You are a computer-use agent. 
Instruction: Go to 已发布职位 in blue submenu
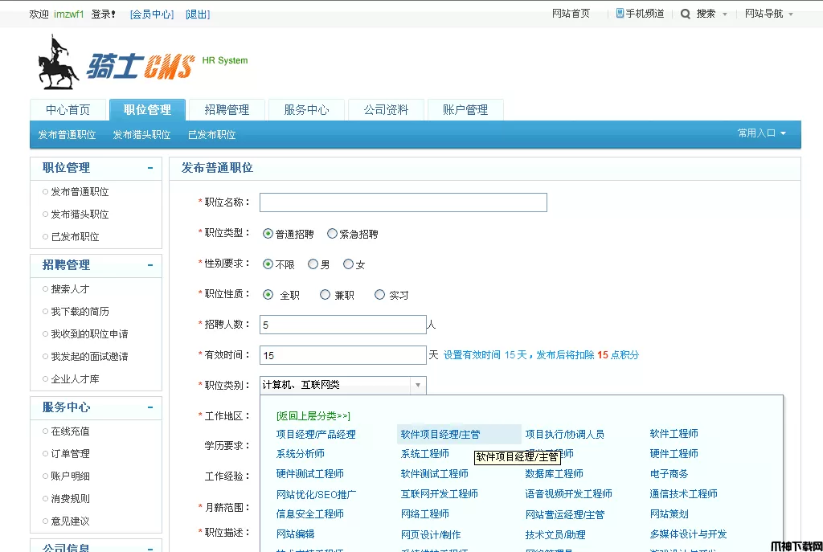point(211,135)
